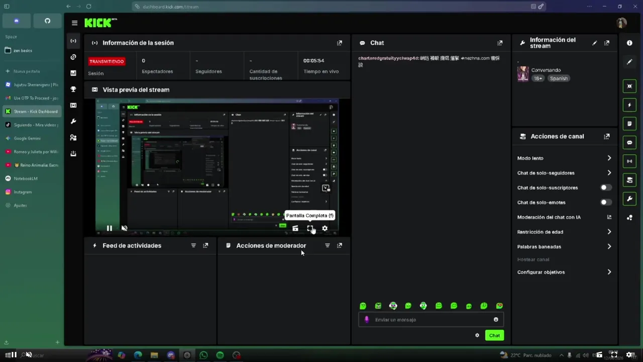Click the lightning bolt widget icon in the right toolbar
This screenshot has width=643, height=362.
[629, 105]
